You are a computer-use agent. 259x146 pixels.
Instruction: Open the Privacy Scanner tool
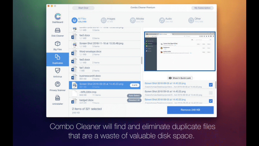(x=57, y=86)
